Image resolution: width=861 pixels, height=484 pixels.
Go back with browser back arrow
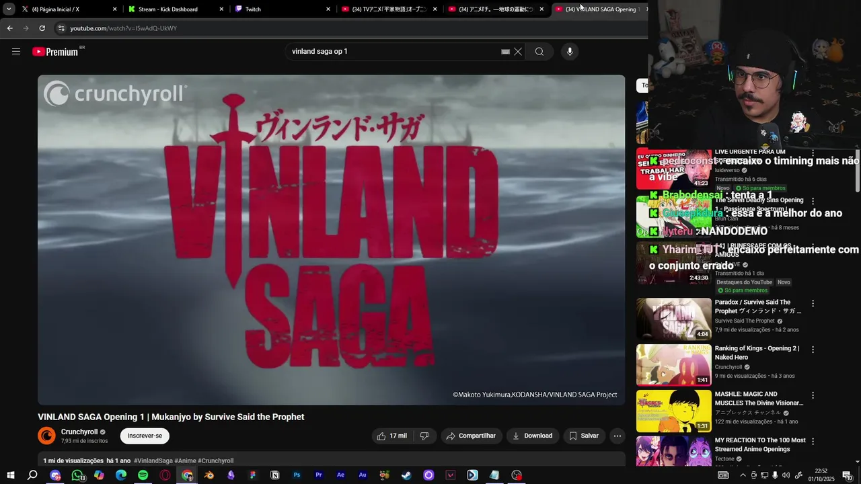[x=9, y=28]
